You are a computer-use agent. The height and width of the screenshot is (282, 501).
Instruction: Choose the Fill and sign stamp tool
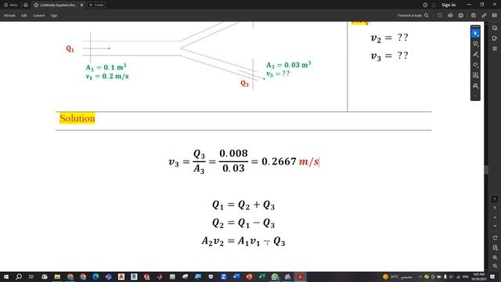[x=475, y=86]
